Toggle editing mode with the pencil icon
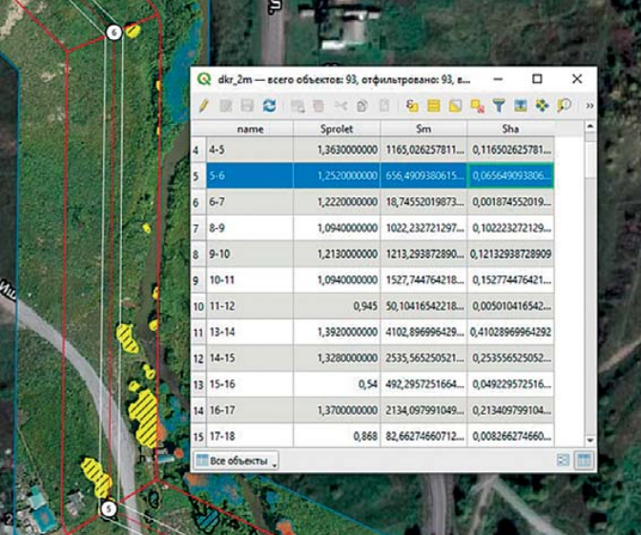The height and width of the screenshot is (535, 641). [x=204, y=106]
